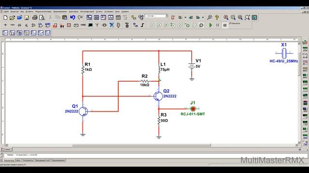Toggle the Design Toolbox panel icon
The image size is (309, 173).
pos(89,17)
